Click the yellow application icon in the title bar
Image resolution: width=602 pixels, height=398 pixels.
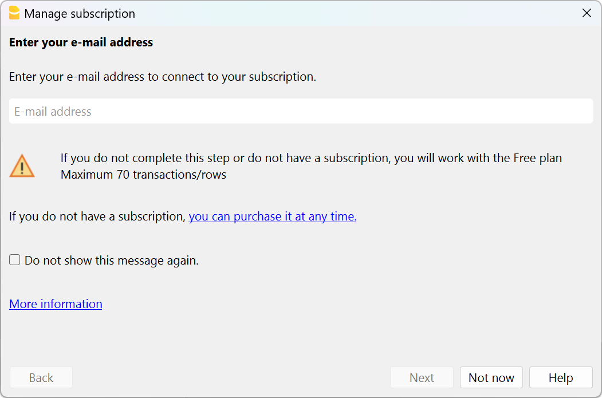pyautogui.click(x=15, y=13)
